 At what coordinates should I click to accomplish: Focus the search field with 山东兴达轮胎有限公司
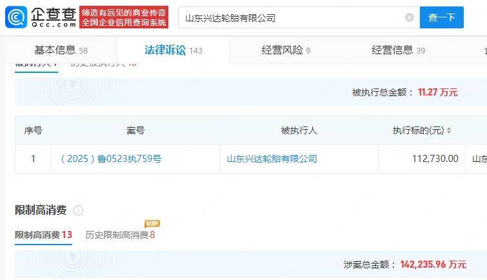pyautogui.click(x=299, y=17)
